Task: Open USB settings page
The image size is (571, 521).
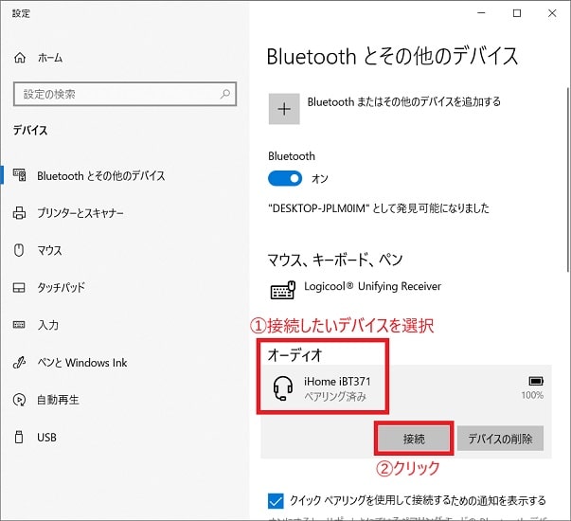Action: 46,437
